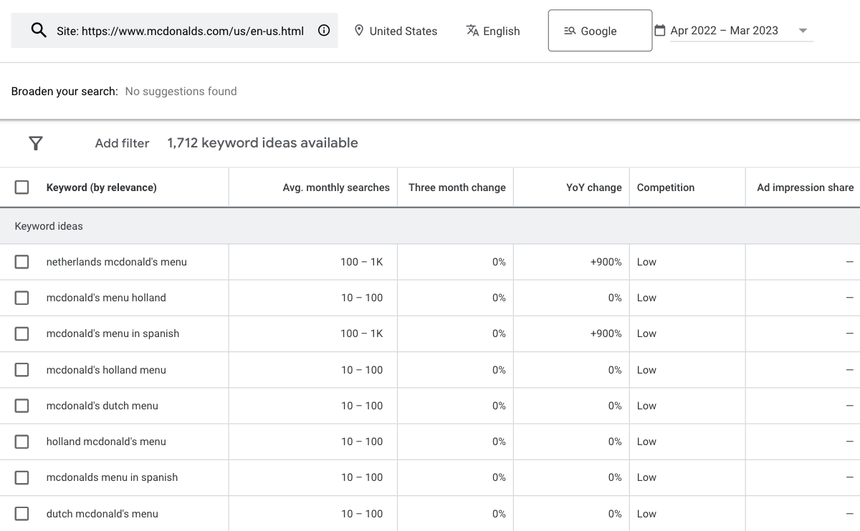This screenshot has height=531, width=860.
Task: Toggle the select-all keywords checkbox
Action: pyautogui.click(x=22, y=187)
